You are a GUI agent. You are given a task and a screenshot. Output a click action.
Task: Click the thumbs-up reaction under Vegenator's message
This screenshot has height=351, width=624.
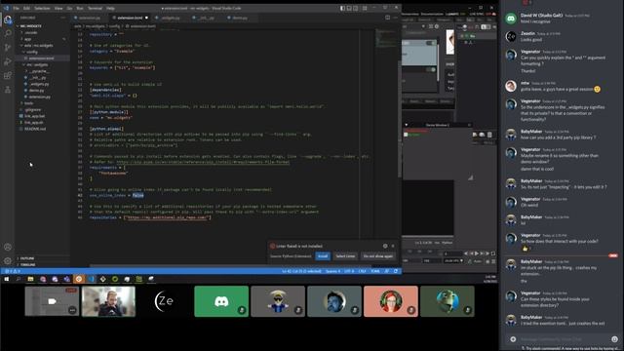coord(526,249)
